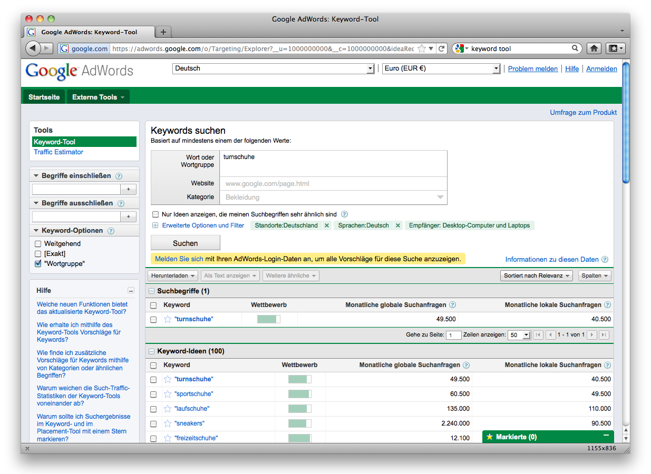651x474 pixels.
Task: Star "turnschuhe" in the Suchbegriffe table
Action: pos(168,319)
